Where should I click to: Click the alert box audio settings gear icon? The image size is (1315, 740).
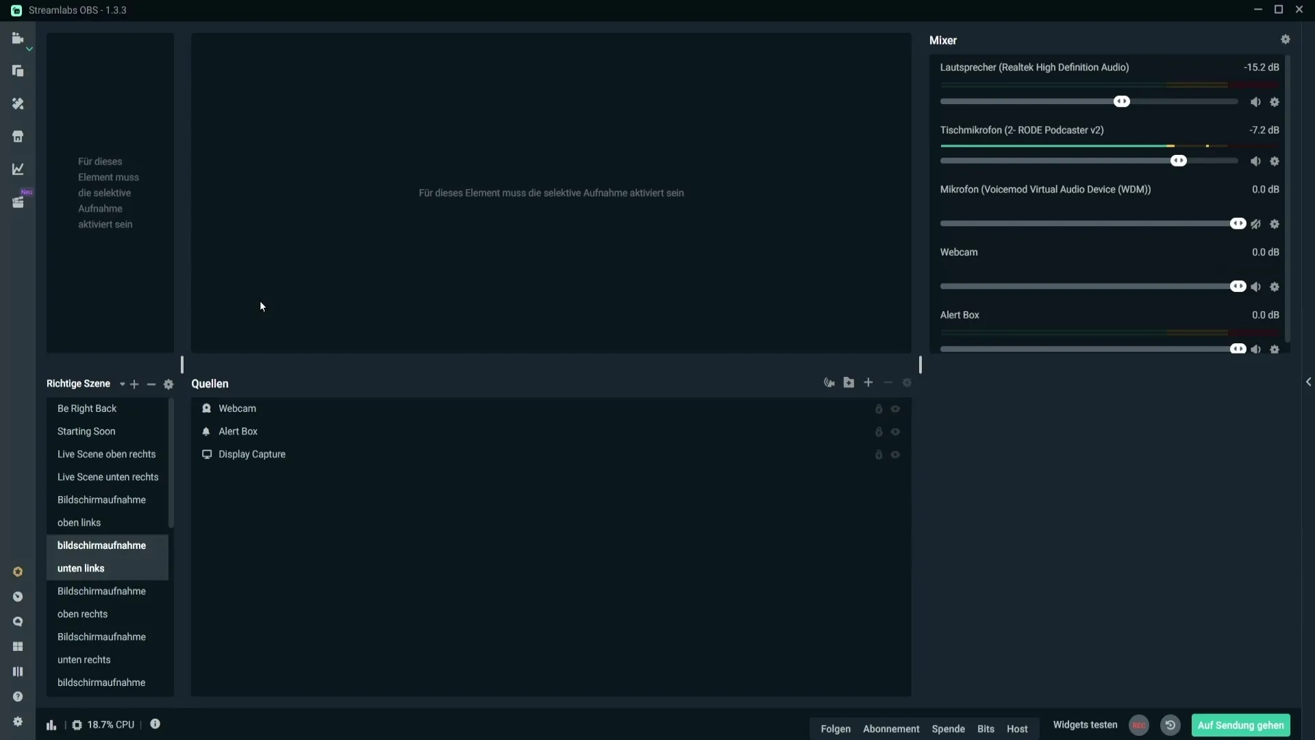pos(1276,349)
